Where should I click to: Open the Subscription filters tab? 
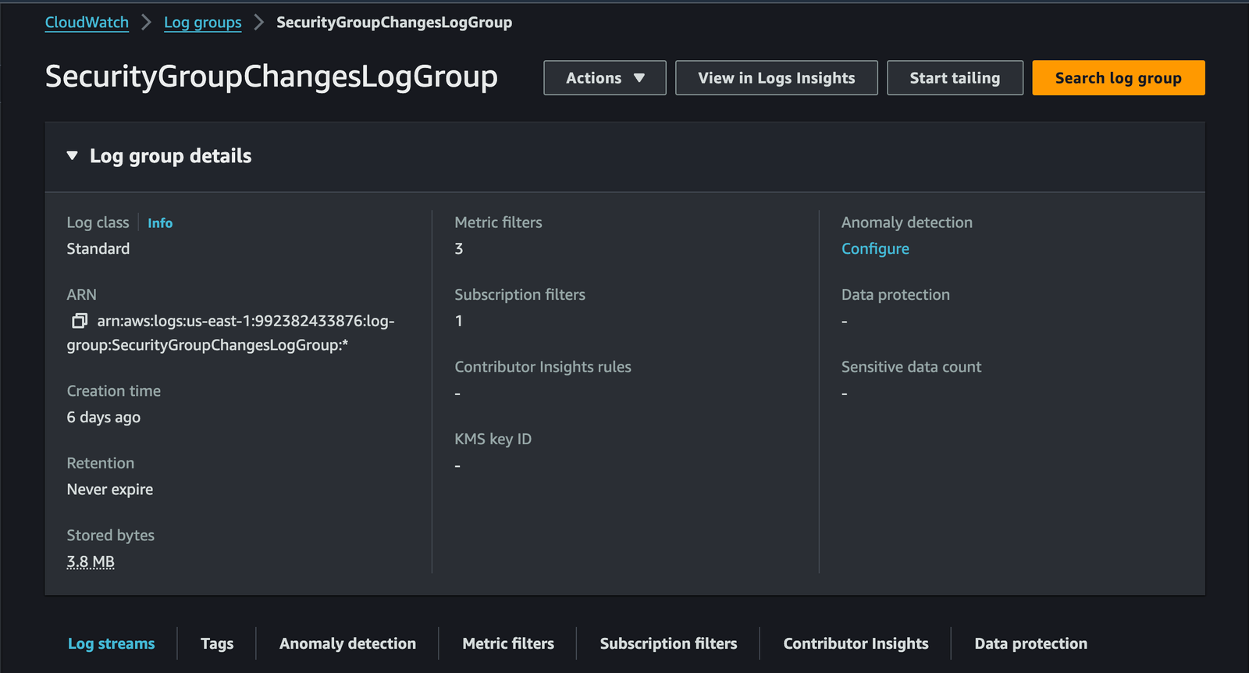point(668,644)
